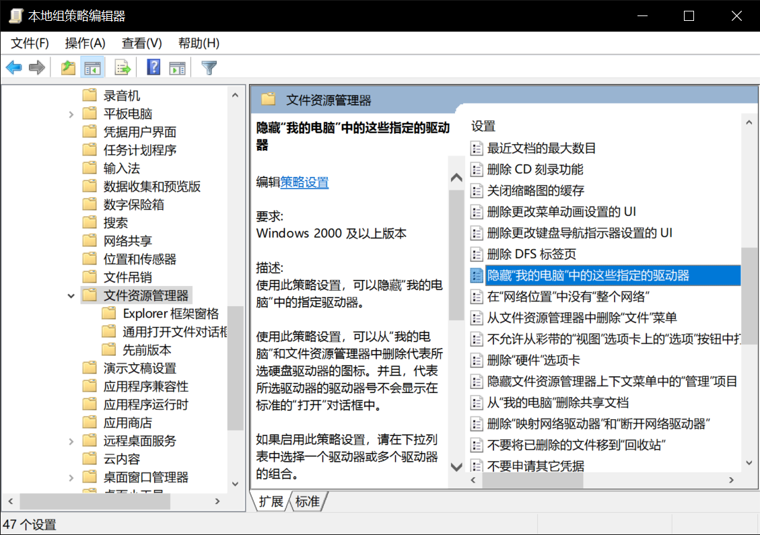Open the 文件(F) menu

30,44
